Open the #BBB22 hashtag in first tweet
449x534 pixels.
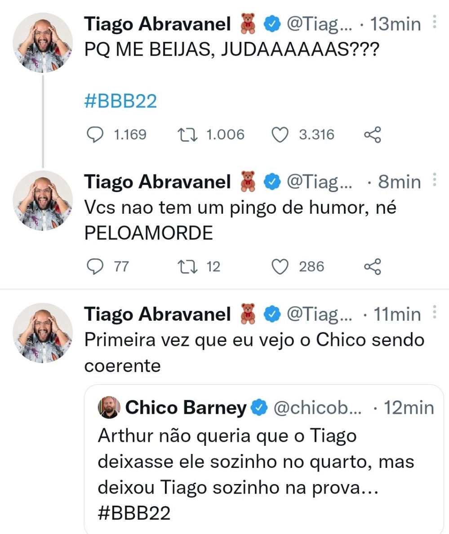[x=120, y=102]
